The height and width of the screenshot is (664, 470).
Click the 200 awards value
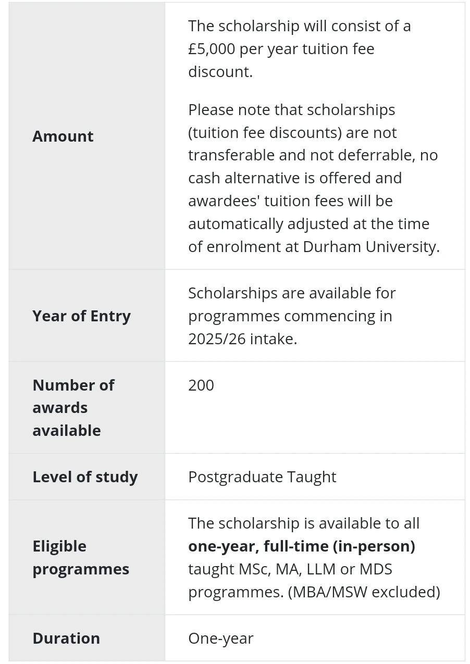point(201,385)
